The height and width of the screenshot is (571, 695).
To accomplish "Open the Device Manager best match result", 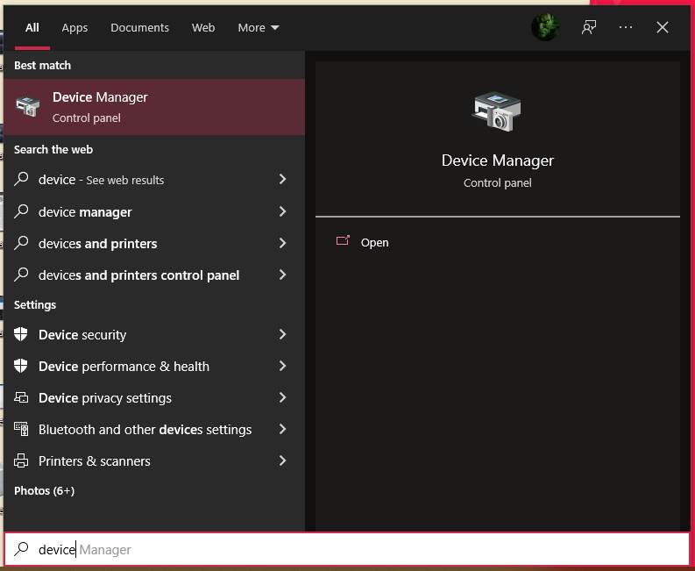I will pos(154,107).
